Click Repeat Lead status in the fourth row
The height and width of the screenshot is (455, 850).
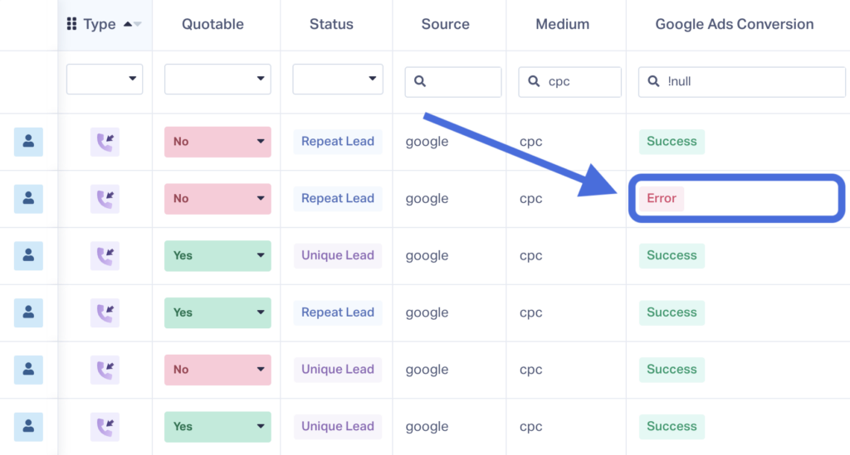(x=338, y=312)
